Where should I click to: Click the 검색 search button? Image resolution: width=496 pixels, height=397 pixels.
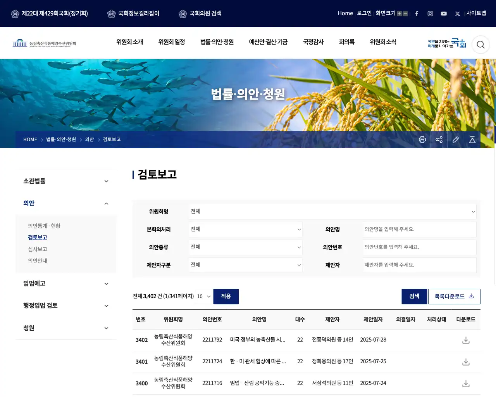pos(414,297)
